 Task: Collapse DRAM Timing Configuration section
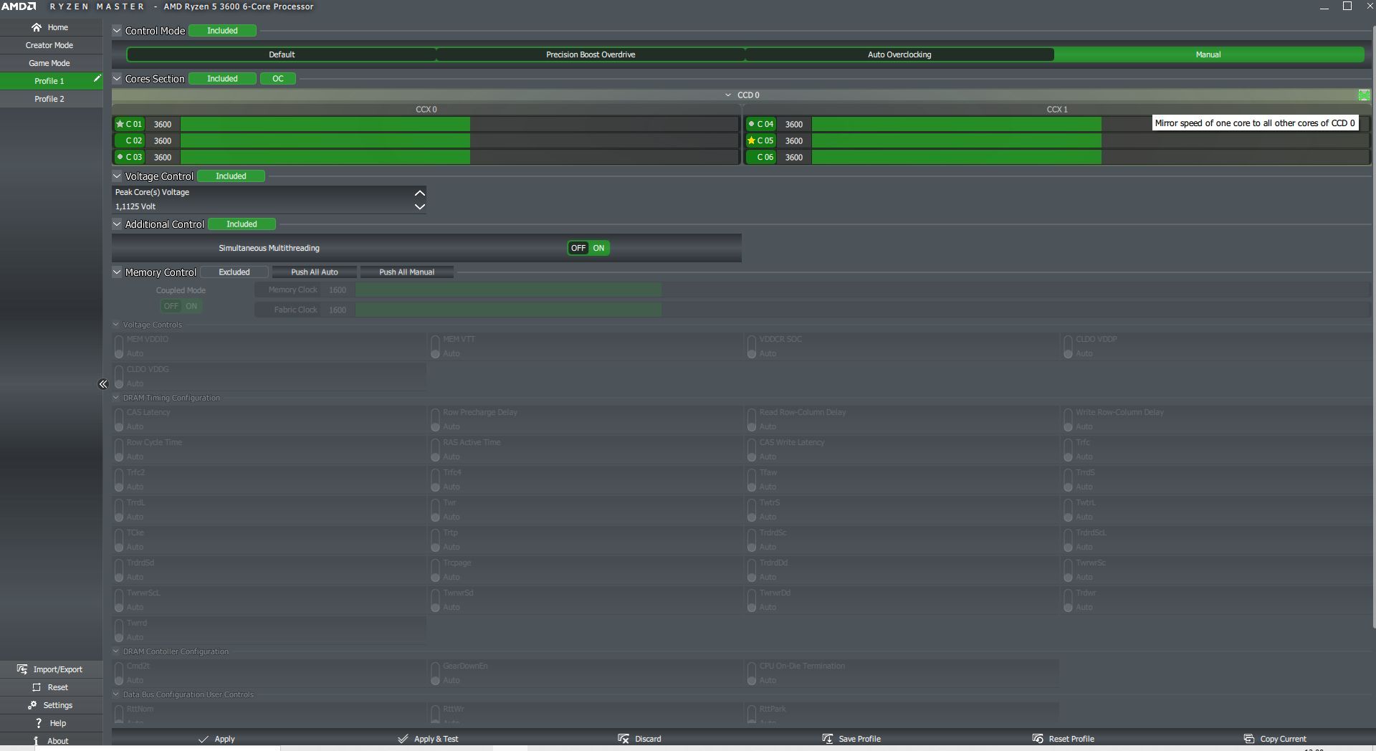(116, 398)
